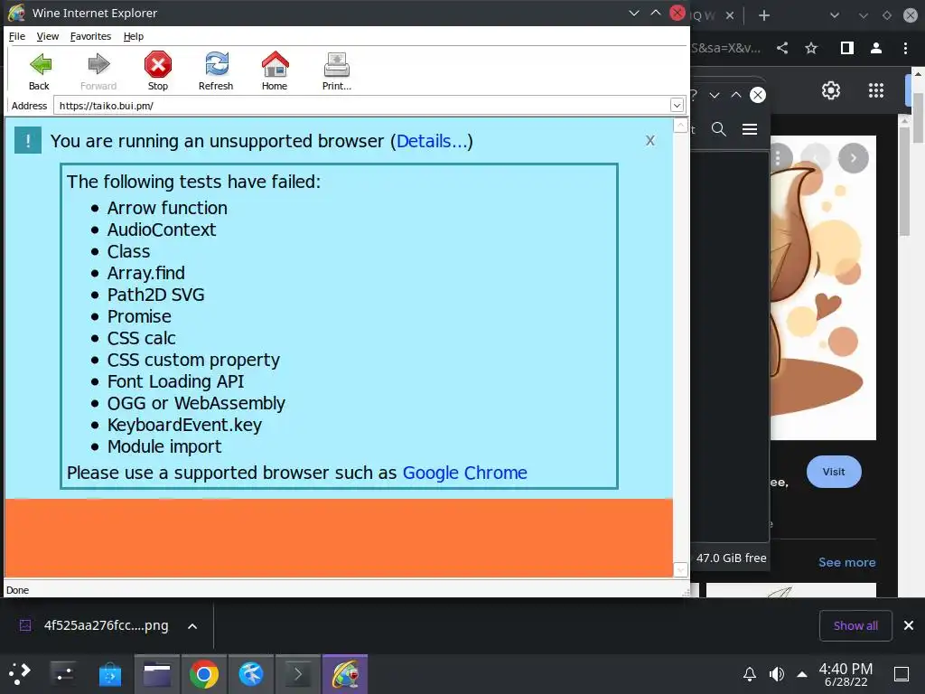The height and width of the screenshot is (694, 925).
Task: Go to the Home page
Action: coord(275,70)
